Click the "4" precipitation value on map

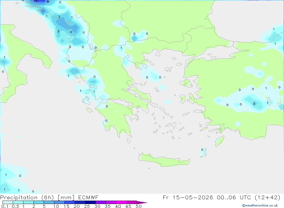(x=71, y=32)
